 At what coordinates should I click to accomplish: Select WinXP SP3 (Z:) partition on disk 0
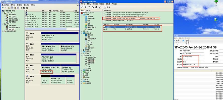click(60, 36)
